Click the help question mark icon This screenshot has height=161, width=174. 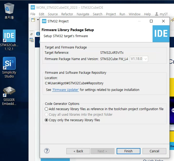47,151
